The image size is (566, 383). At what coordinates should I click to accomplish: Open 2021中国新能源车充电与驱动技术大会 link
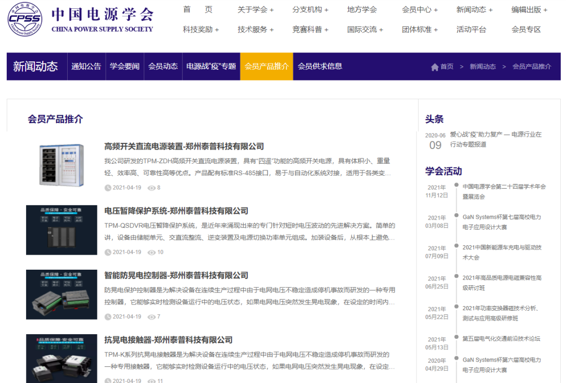502,253
